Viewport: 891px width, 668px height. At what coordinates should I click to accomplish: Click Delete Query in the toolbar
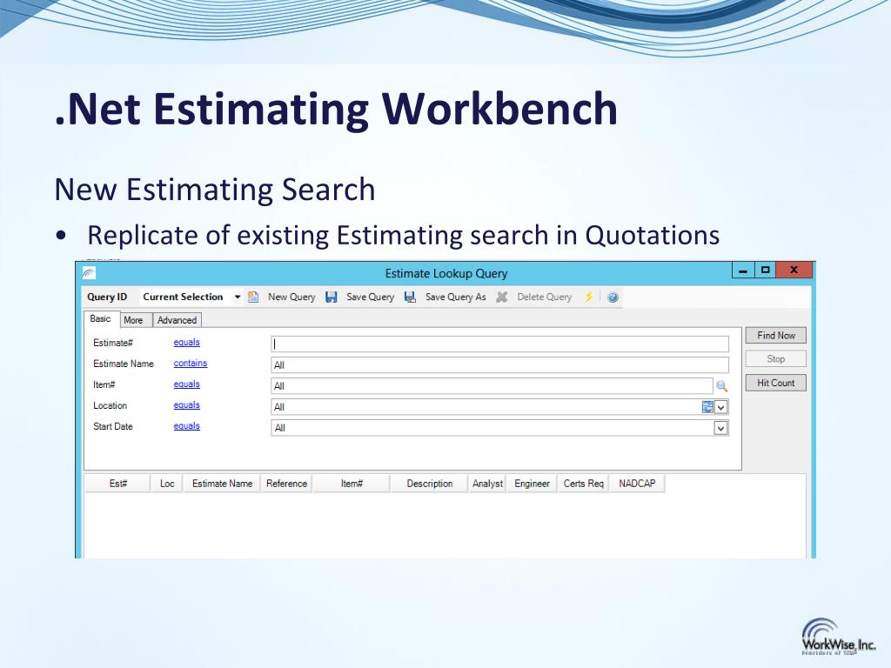tap(545, 297)
